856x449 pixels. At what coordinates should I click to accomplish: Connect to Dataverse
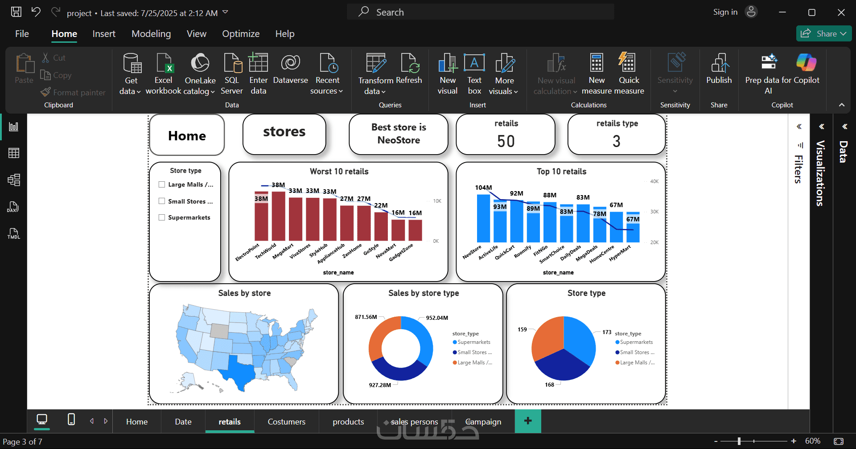pyautogui.click(x=291, y=69)
